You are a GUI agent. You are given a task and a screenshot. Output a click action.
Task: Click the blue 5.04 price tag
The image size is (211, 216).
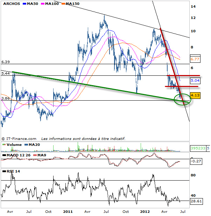click(x=195, y=80)
